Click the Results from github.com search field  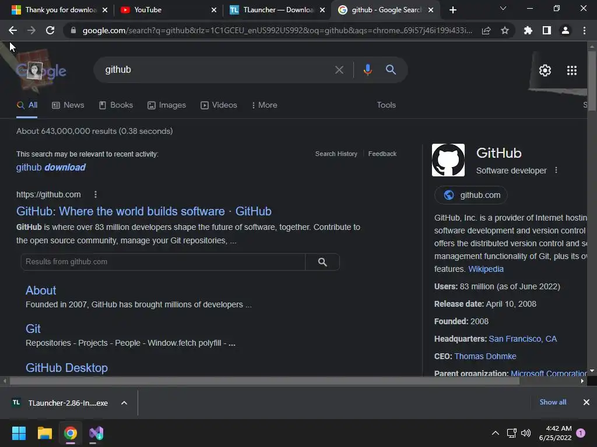click(163, 262)
